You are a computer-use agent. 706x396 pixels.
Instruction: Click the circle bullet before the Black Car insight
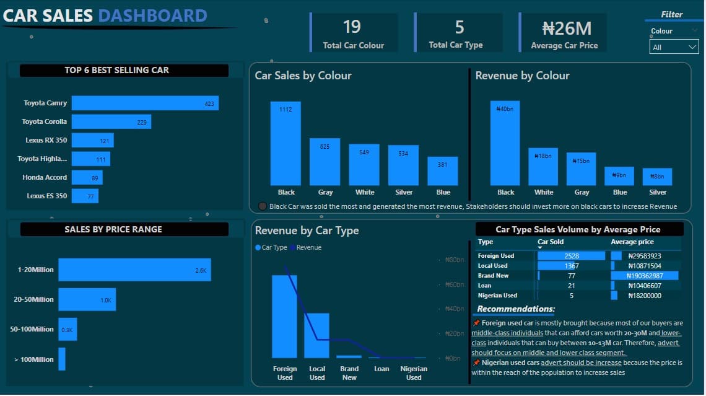261,206
